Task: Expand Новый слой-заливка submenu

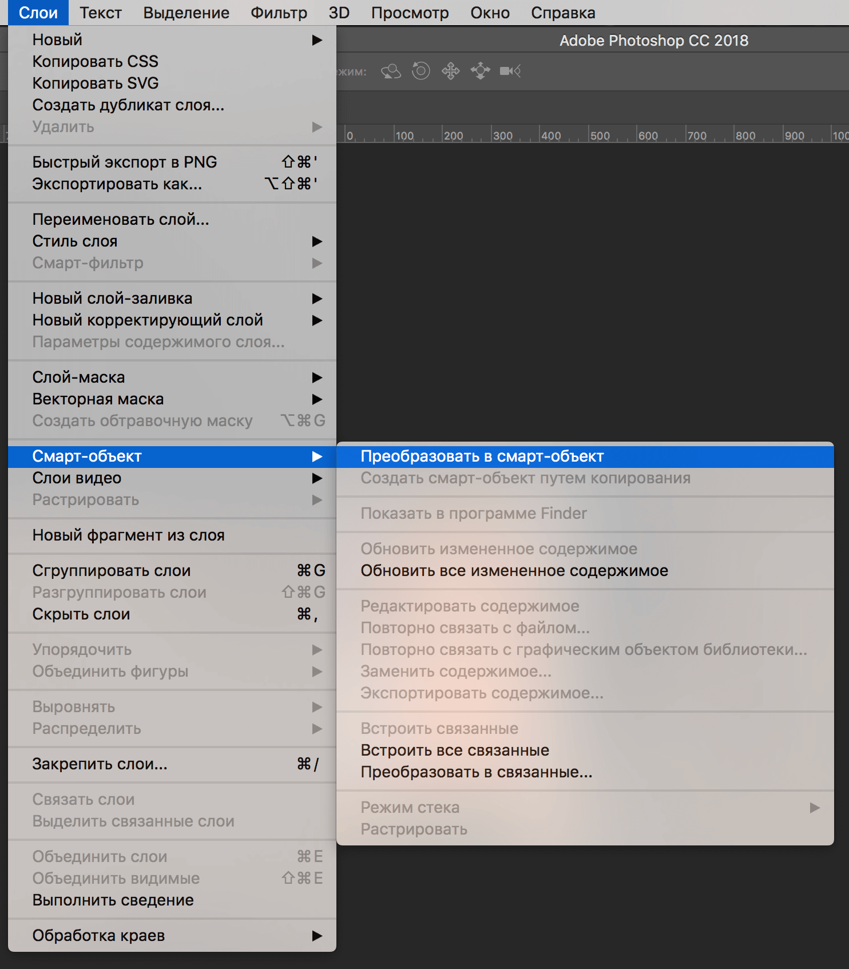Action: point(172,299)
